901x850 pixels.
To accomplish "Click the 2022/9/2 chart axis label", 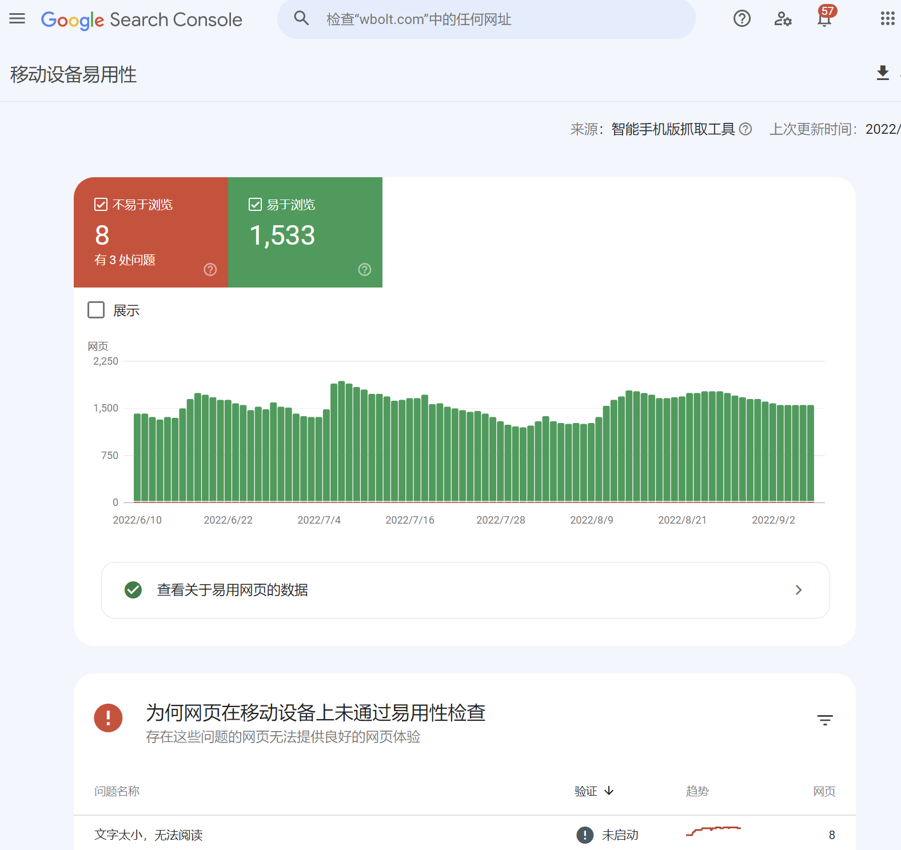I will (774, 520).
